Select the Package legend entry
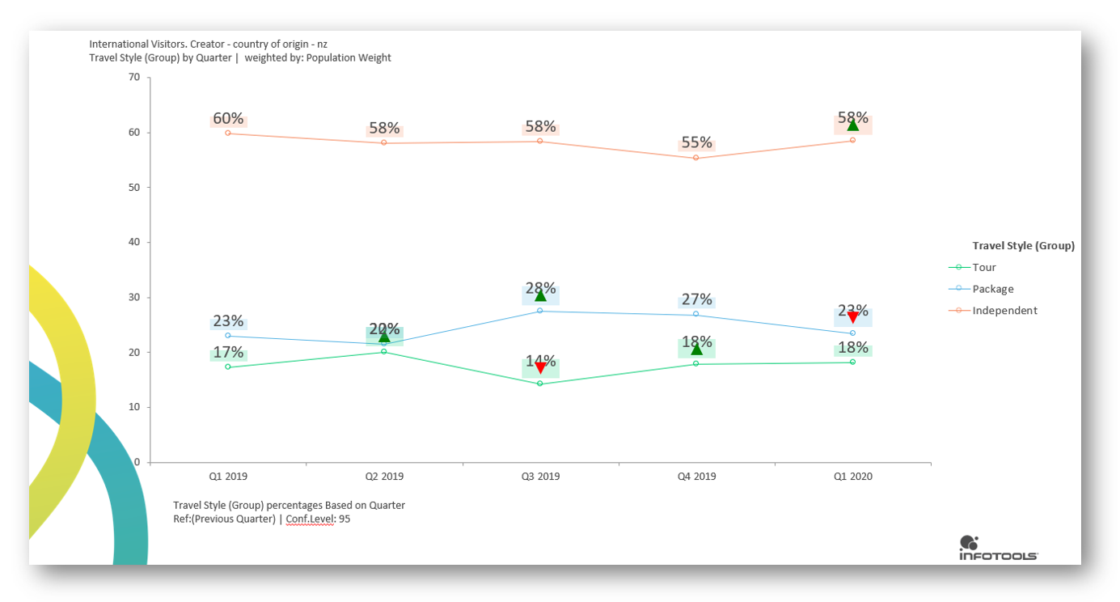This screenshot has width=1120, height=602. point(981,289)
